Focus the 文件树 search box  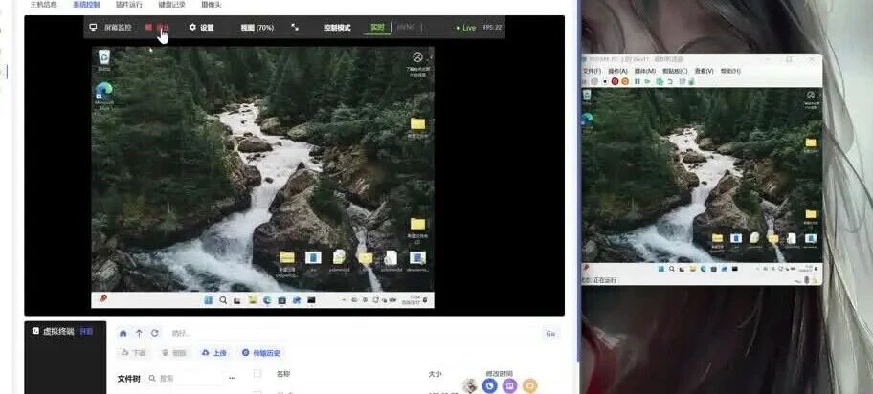(x=185, y=378)
